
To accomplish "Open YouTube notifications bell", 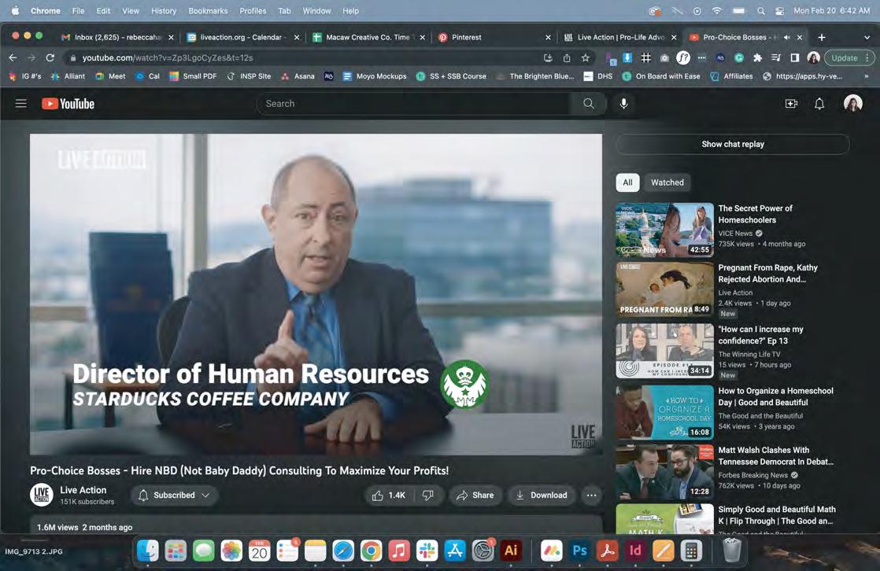I will click(x=819, y=104).
